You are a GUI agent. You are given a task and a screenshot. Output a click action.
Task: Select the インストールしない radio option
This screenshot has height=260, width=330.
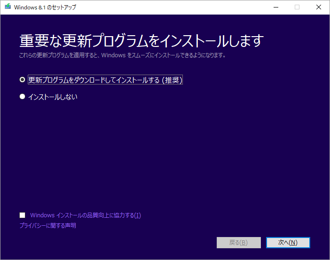22,97
